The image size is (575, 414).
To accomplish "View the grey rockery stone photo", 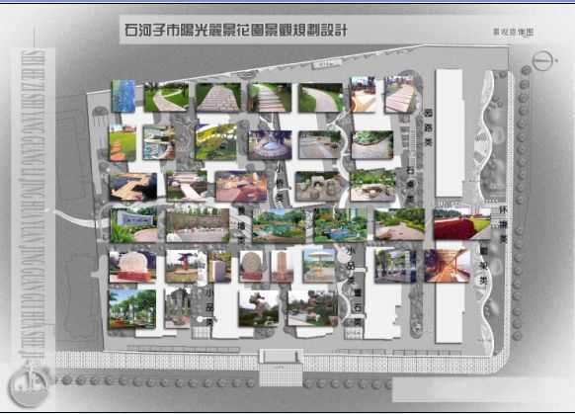I will click(x=178, y=308).
